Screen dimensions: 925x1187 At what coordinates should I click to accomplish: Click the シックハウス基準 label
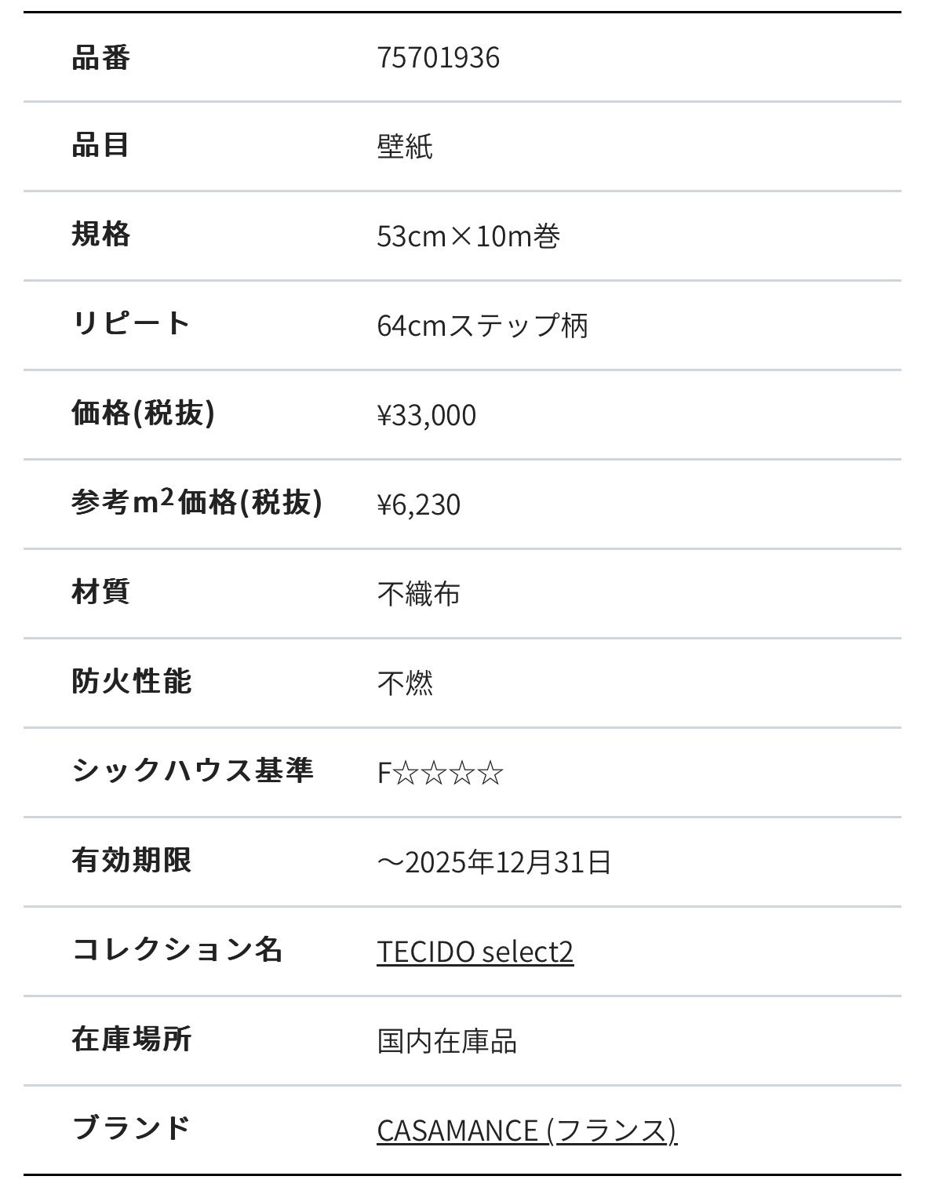(x=192, y=770)
